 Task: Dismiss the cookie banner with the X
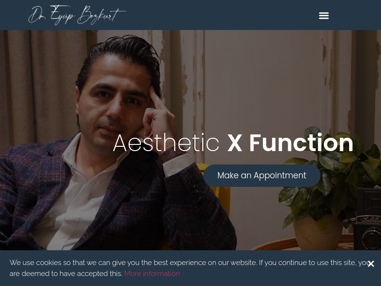click(x=371, y=264)
